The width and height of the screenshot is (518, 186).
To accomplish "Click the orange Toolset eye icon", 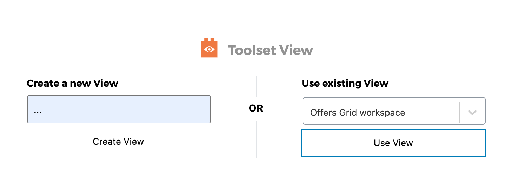I will [x=209, y=48].
